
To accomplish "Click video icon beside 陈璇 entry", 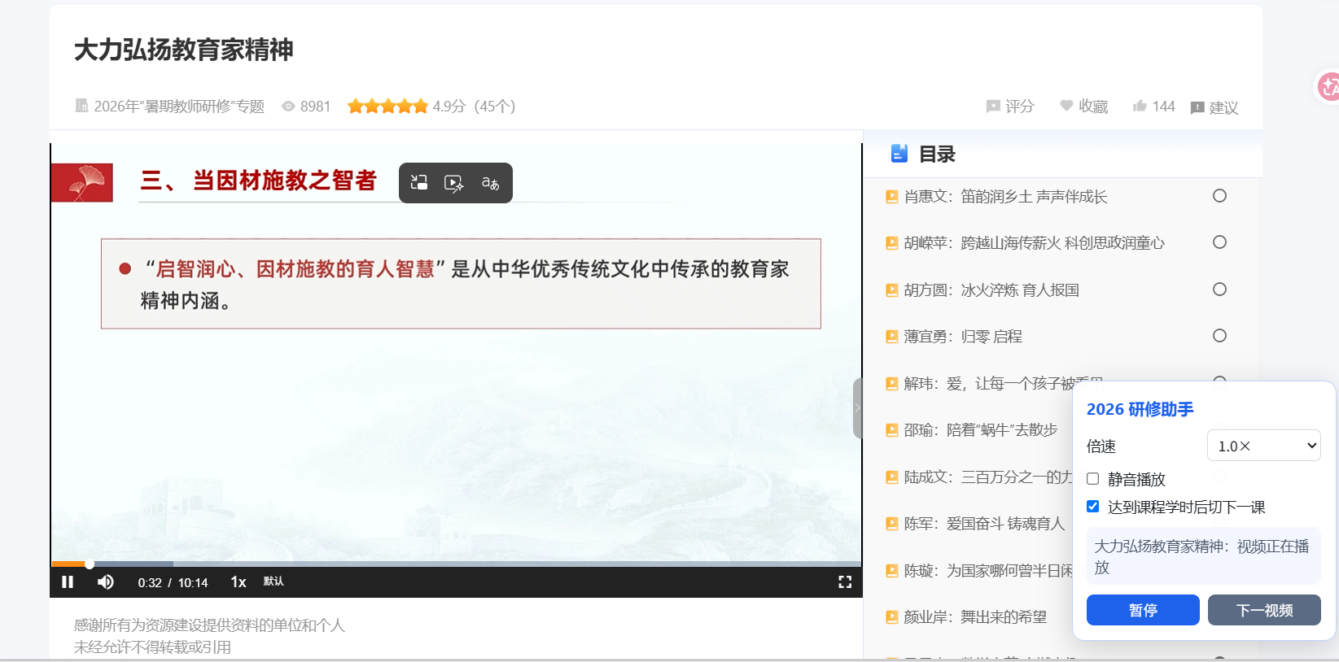I will [892, 571].
